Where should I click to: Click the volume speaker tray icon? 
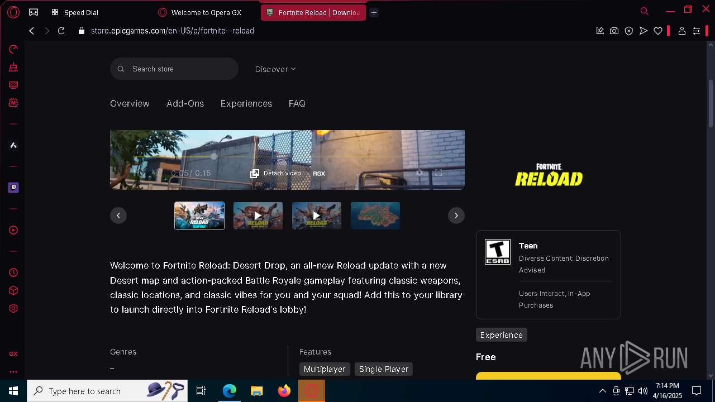click(643, 391)
